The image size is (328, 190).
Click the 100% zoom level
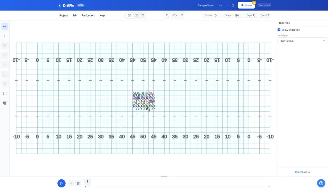pos(175,15)
